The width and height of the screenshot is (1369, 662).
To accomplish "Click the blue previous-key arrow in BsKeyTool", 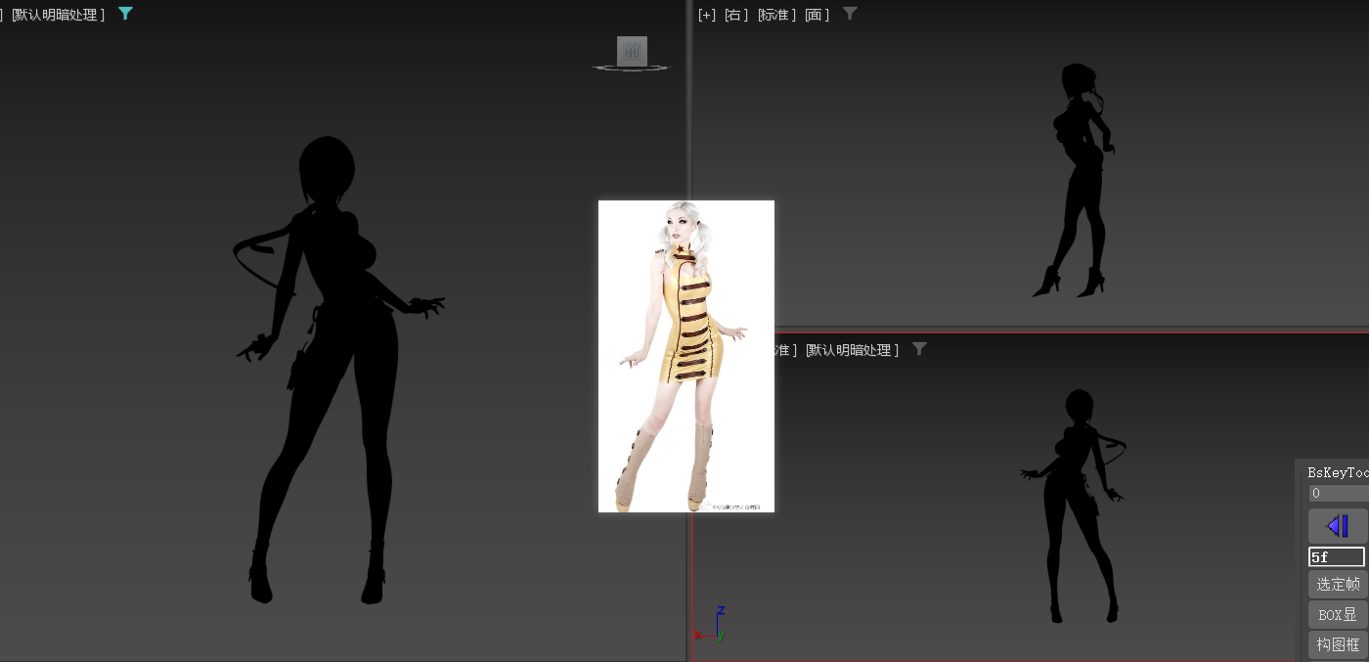I will (1337, 526).
